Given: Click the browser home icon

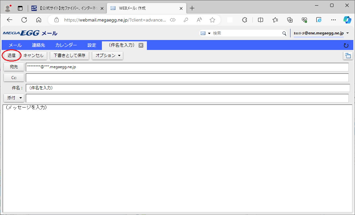Looking at the screenshot, I should pyautogui.click(x=39, y=20).
